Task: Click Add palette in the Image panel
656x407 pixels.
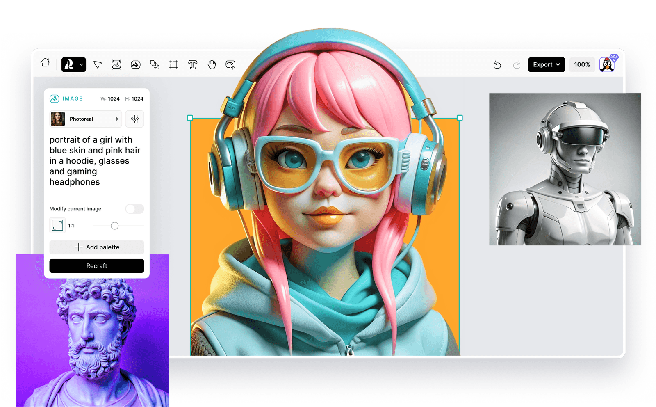Action: coord(96,247)
